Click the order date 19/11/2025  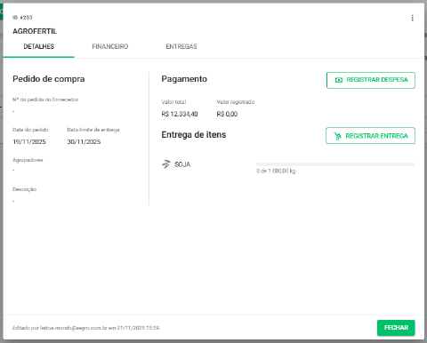click(x=29, y=142)
